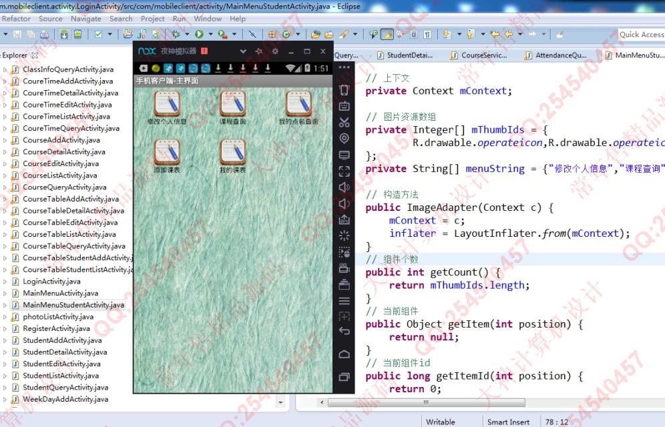Open Nox keyboard control icon
665x427 pixels.
coord(345,106)
